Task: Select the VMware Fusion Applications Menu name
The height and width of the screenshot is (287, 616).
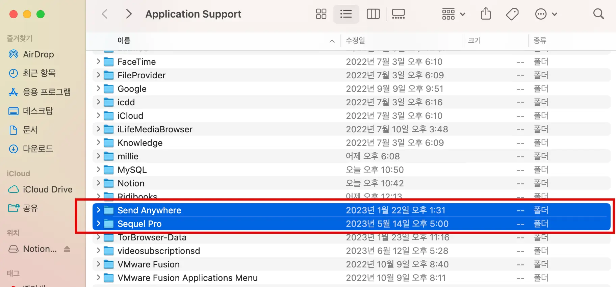Action: [187, 278]
